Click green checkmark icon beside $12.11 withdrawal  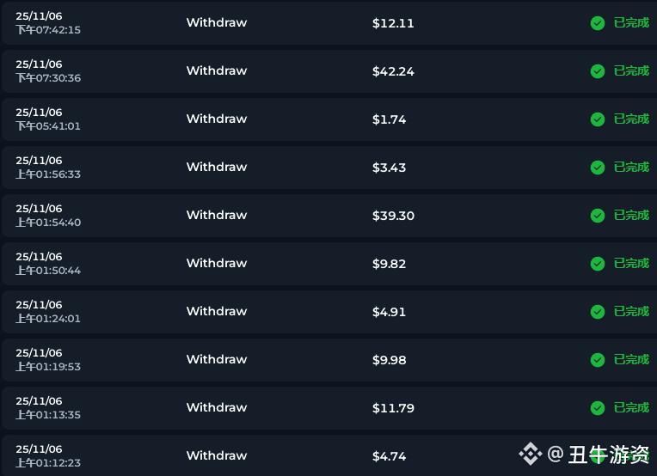598,23
